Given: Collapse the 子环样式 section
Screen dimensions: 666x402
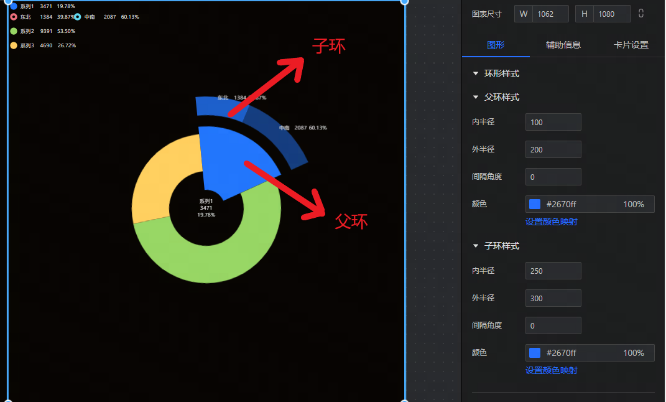Looking at the screenshot, I should 476,246.
